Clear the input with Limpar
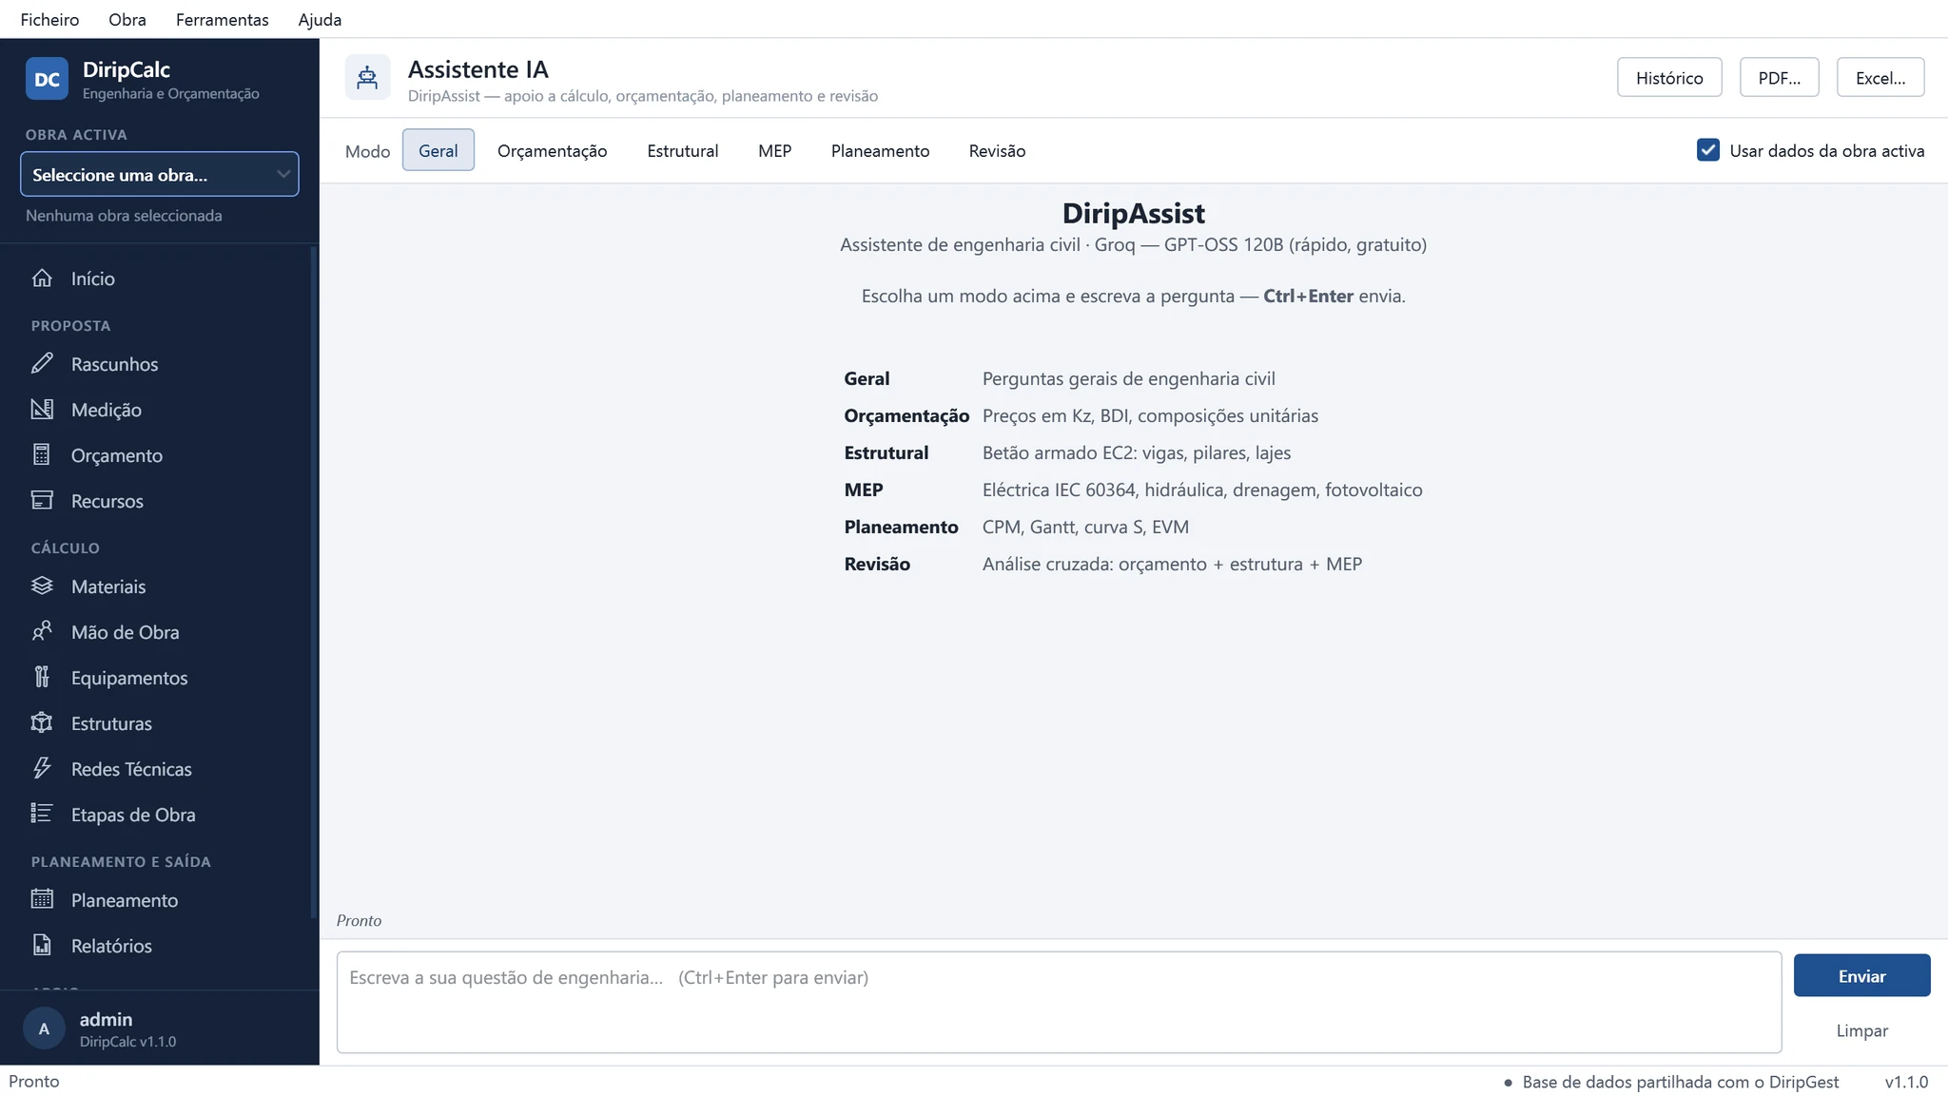Image resolution: width=1948 pixels, height=1095 pixels. pyautogui.click(x=1861, y=1030)
